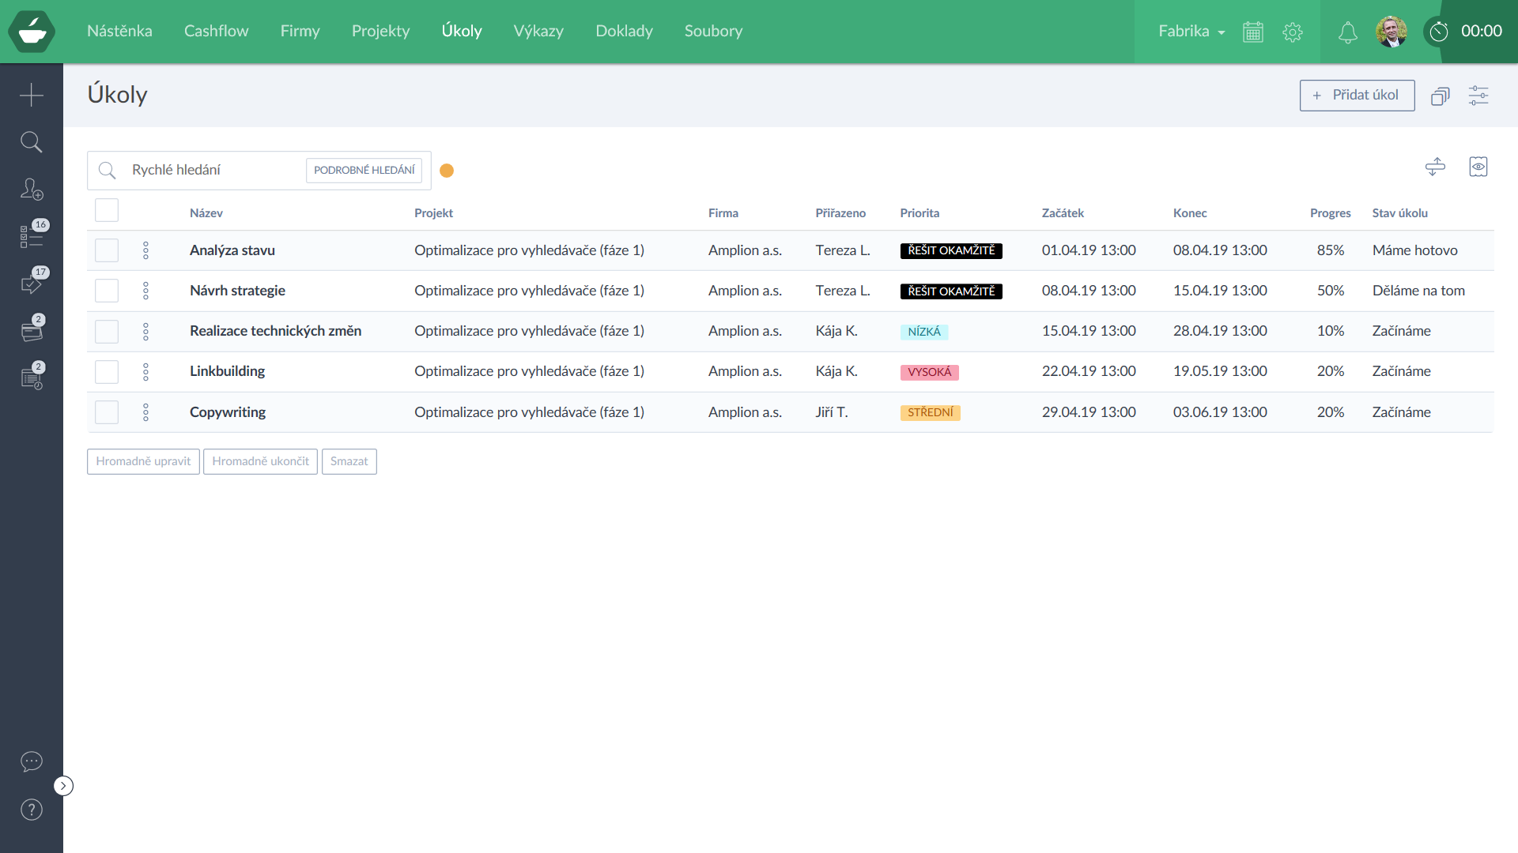
Task: Click the sidebar add-contact person icon
Action: [32, 189]
